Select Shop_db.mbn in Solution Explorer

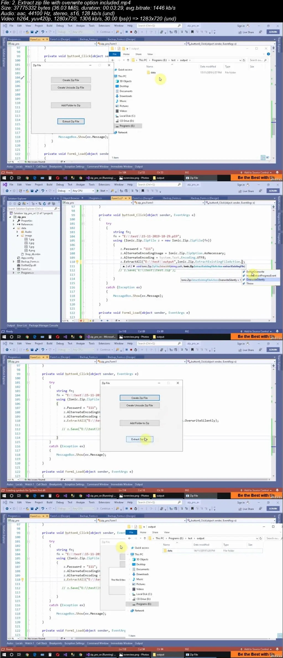(x=30, y=254)
